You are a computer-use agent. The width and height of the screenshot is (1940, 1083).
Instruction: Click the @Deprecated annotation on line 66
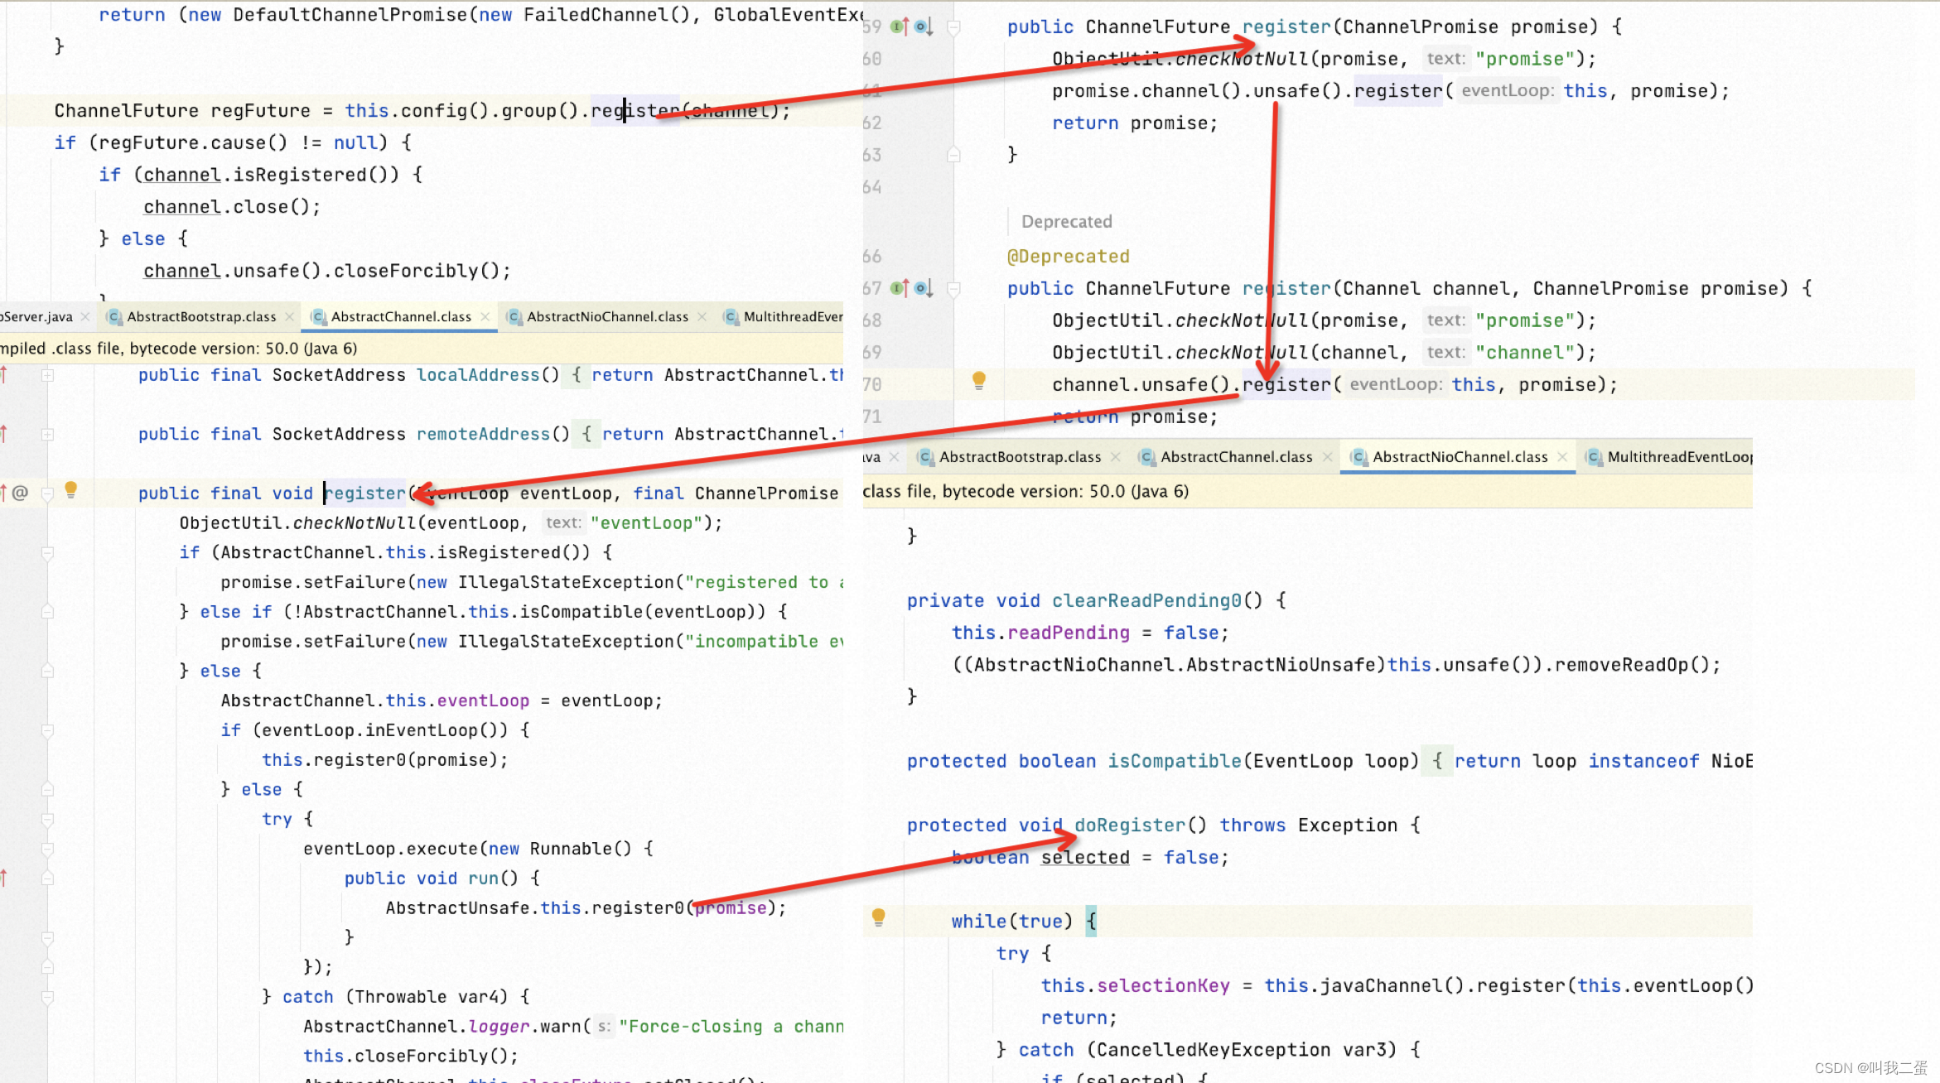[x=1069, y=257]
